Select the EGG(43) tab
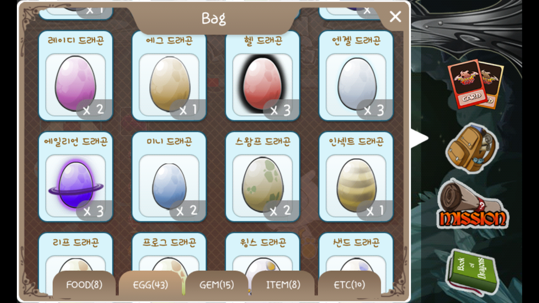 click(x=150, y=285)
